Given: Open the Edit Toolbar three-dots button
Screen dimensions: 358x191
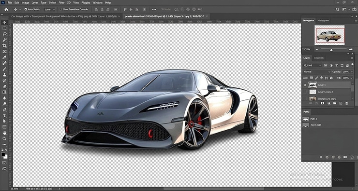Looking at the screenshot, I should pyautogui.click(x=4, y=145).
